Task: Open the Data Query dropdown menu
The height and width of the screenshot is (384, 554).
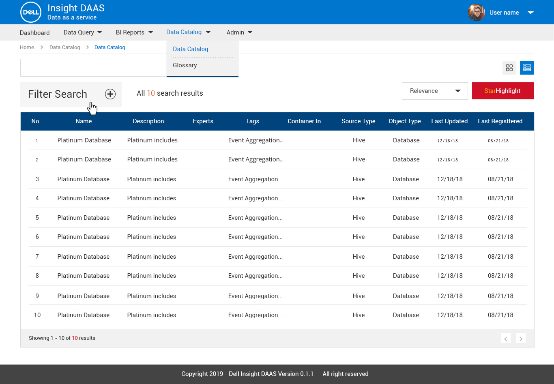Action: (x=82, y=32)
